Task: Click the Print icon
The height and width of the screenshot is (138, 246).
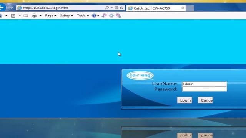Action: coord(34,16)
